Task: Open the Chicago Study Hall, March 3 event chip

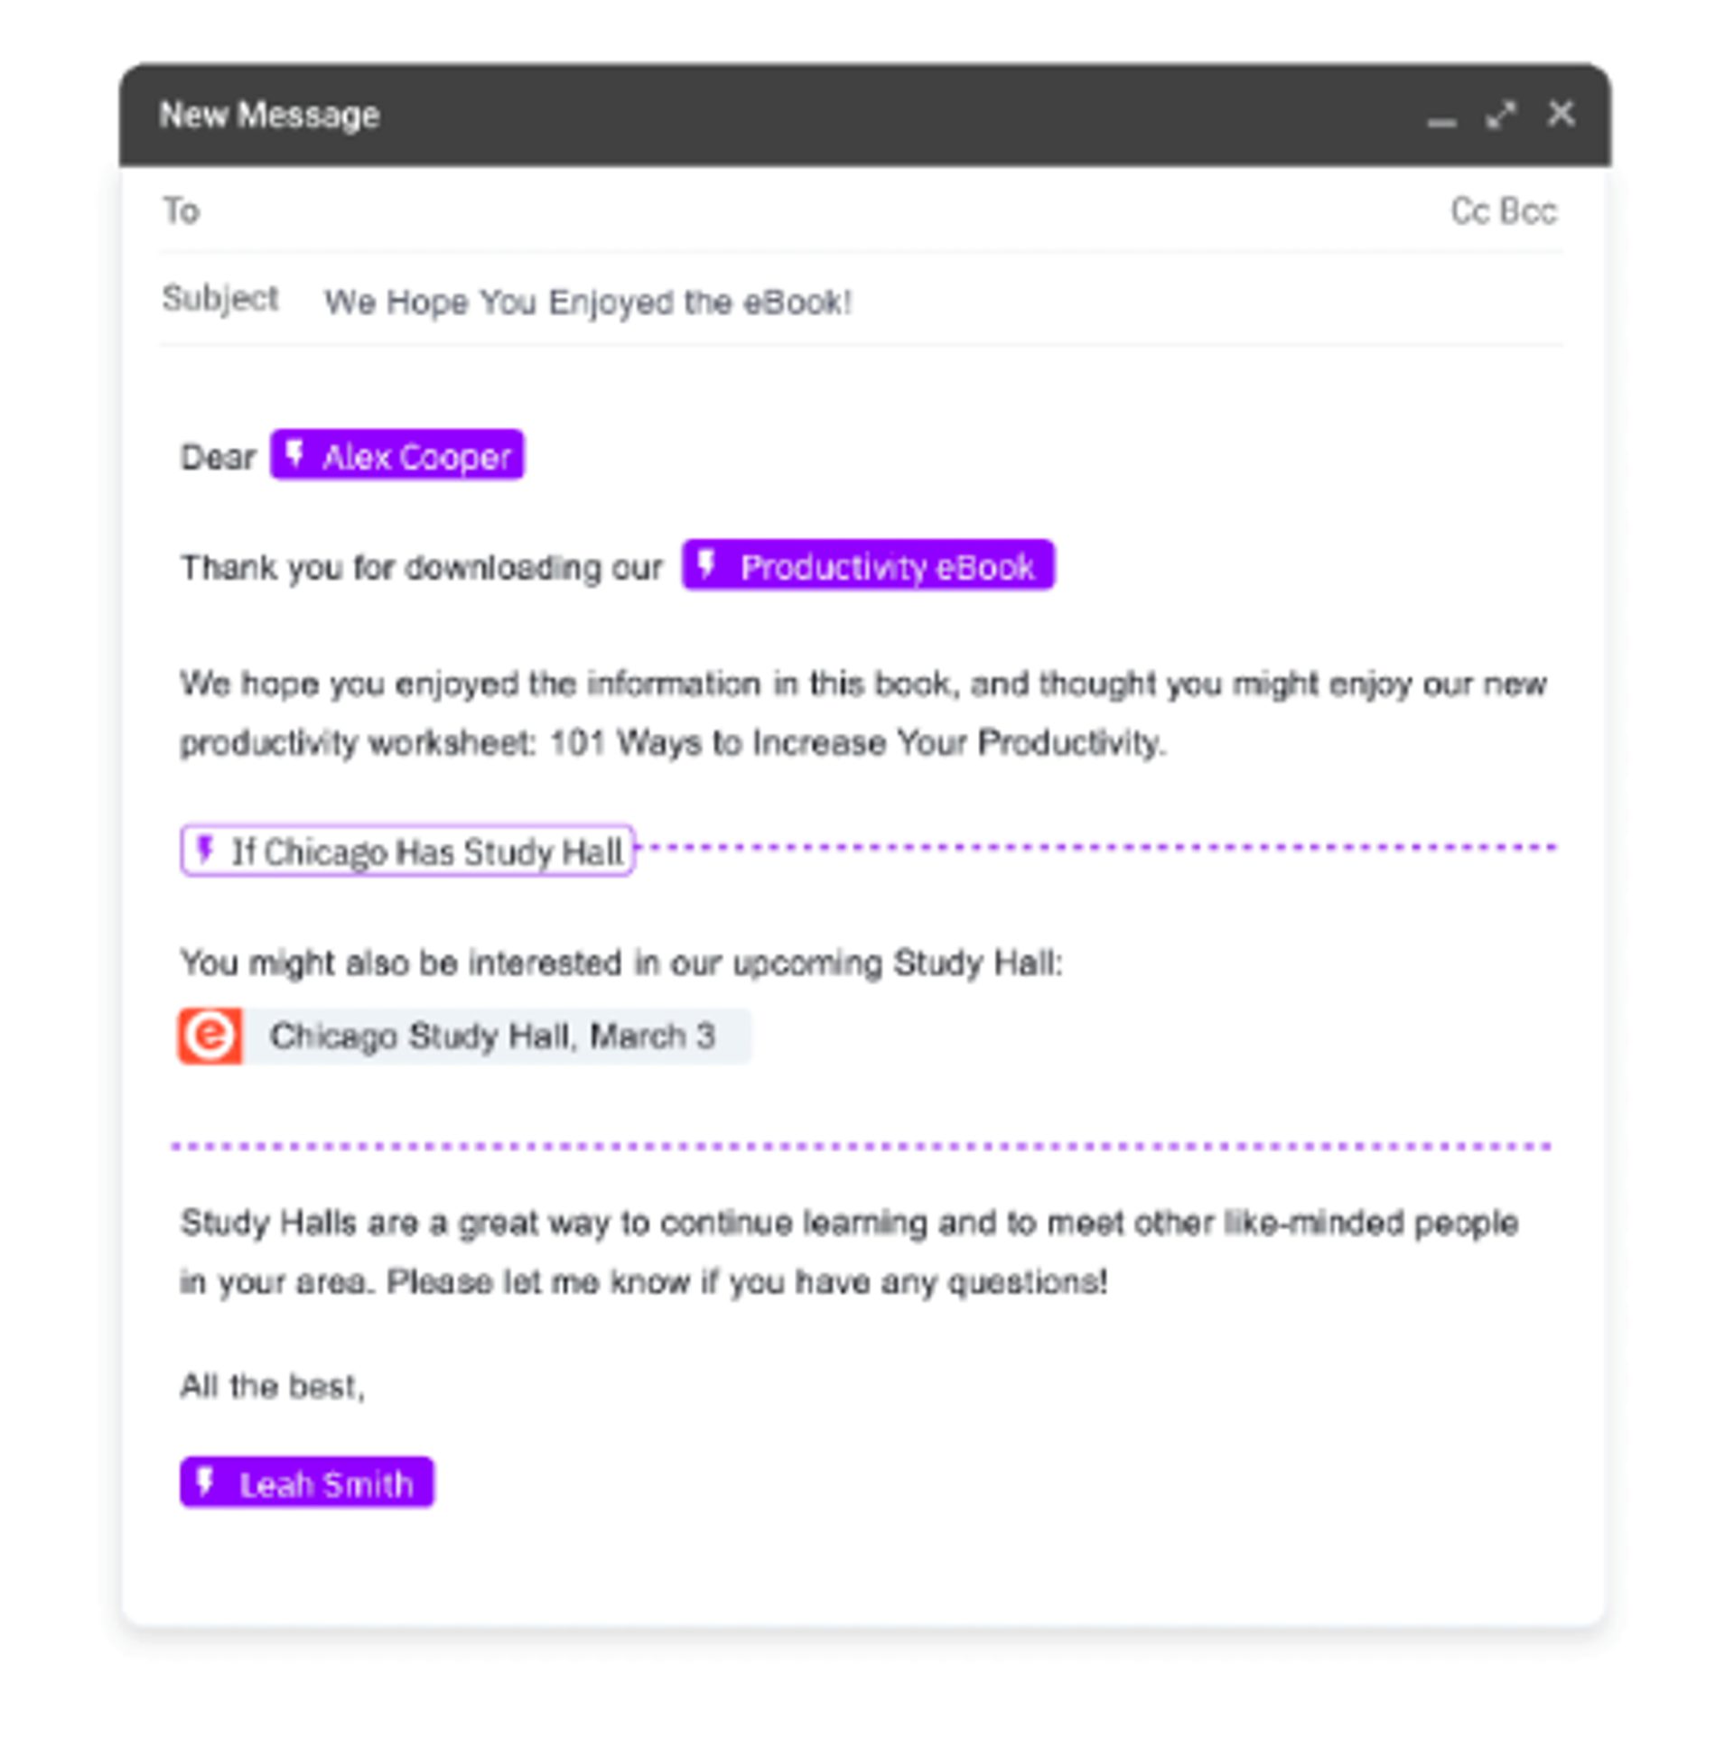Action: [492, 1036]
